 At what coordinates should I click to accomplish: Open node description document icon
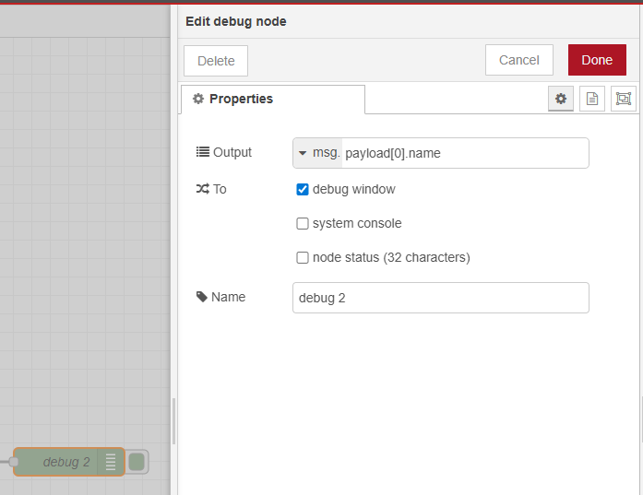(x=592, y=99)
